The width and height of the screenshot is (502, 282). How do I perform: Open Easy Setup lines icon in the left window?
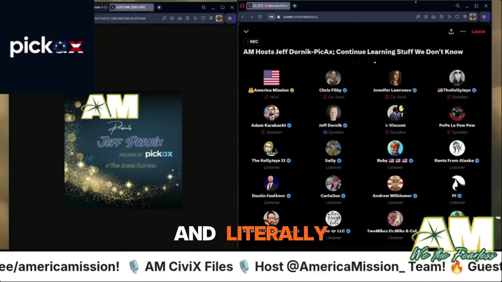(x=211, y=18)
